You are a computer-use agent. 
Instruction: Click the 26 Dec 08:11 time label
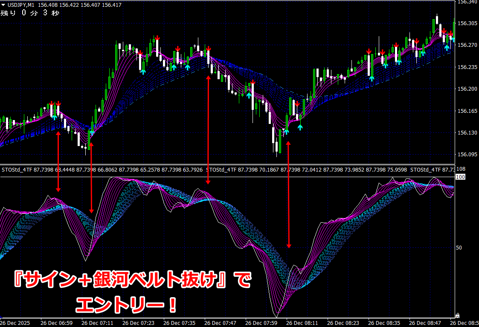302,323
